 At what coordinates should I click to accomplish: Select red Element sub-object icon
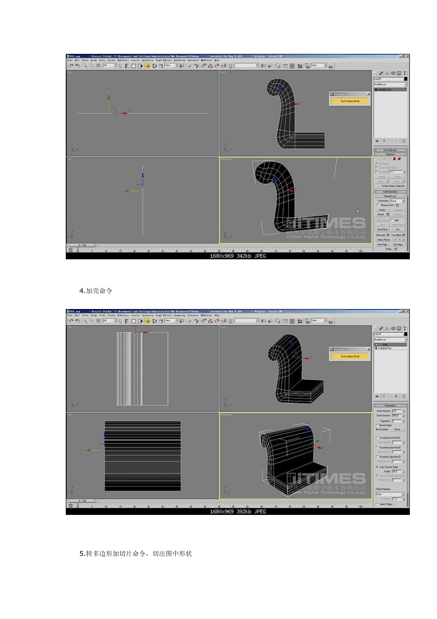tap(399, 158)
